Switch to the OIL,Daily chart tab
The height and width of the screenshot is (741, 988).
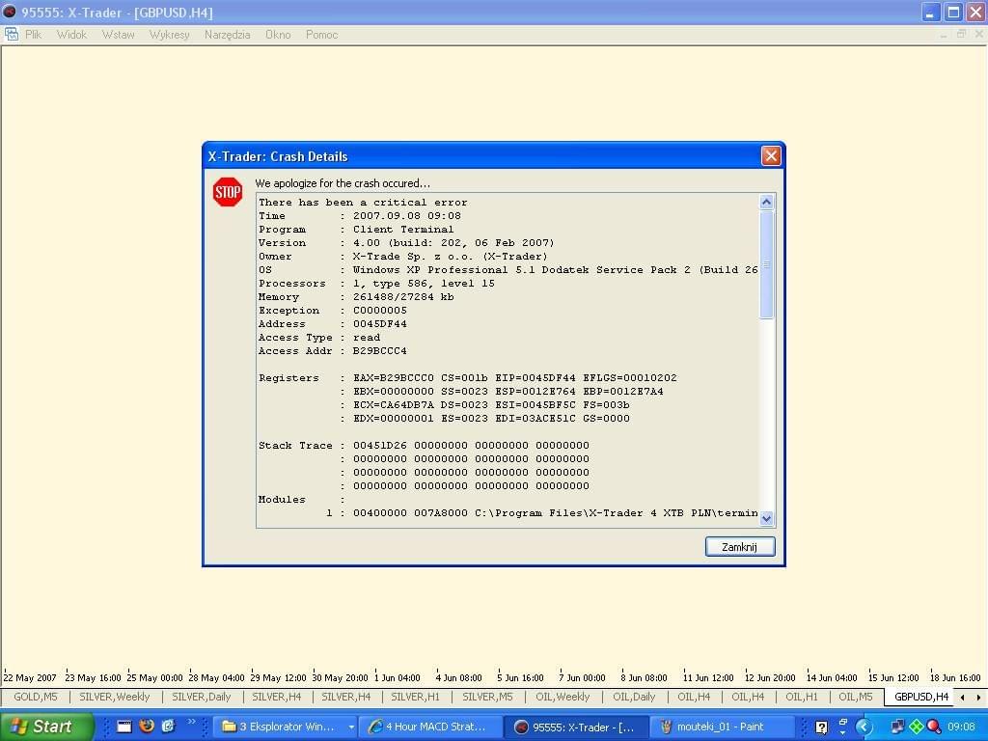point(634,697)
